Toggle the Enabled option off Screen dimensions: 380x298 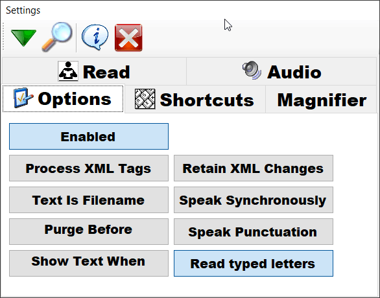[x=89, y=137]
